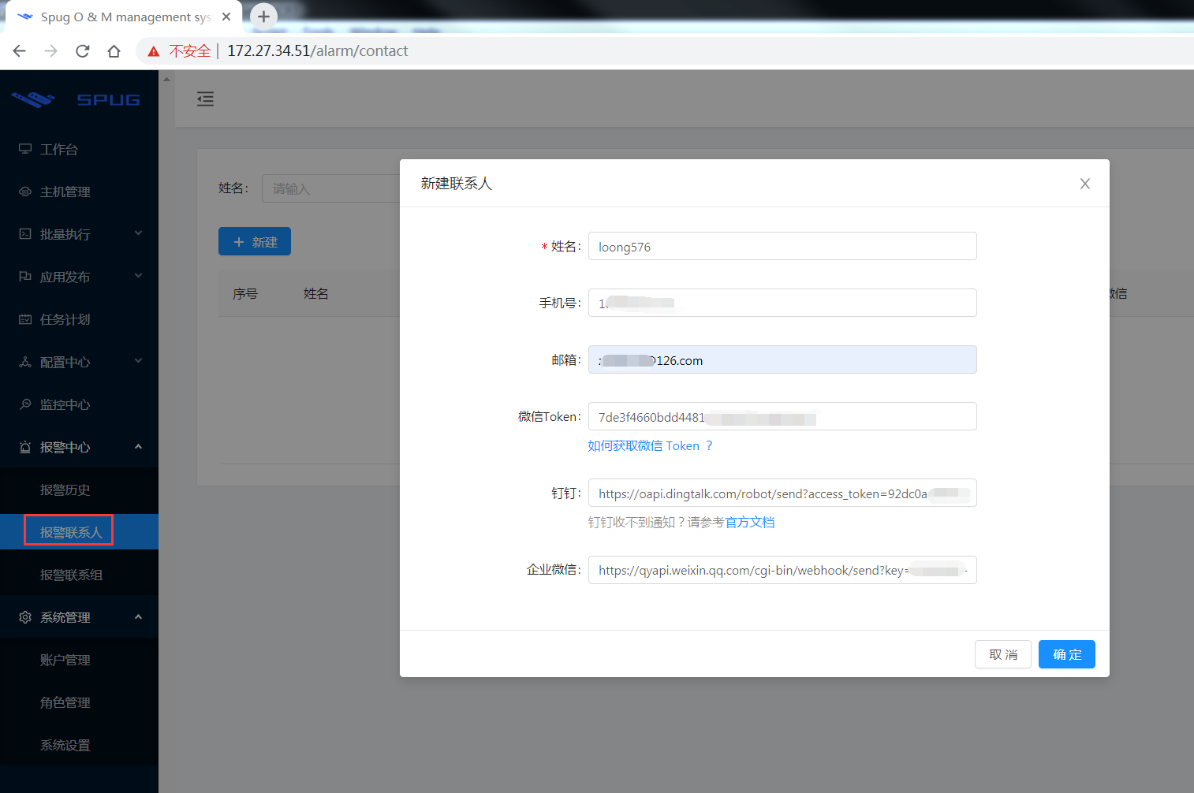This screenshot has height=793, width=1194.
Task: Reload the page
Action: 83,50
